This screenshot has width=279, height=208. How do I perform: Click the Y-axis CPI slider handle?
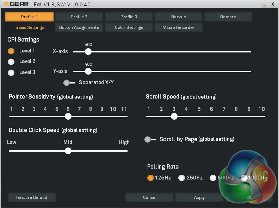coord(88,71)
